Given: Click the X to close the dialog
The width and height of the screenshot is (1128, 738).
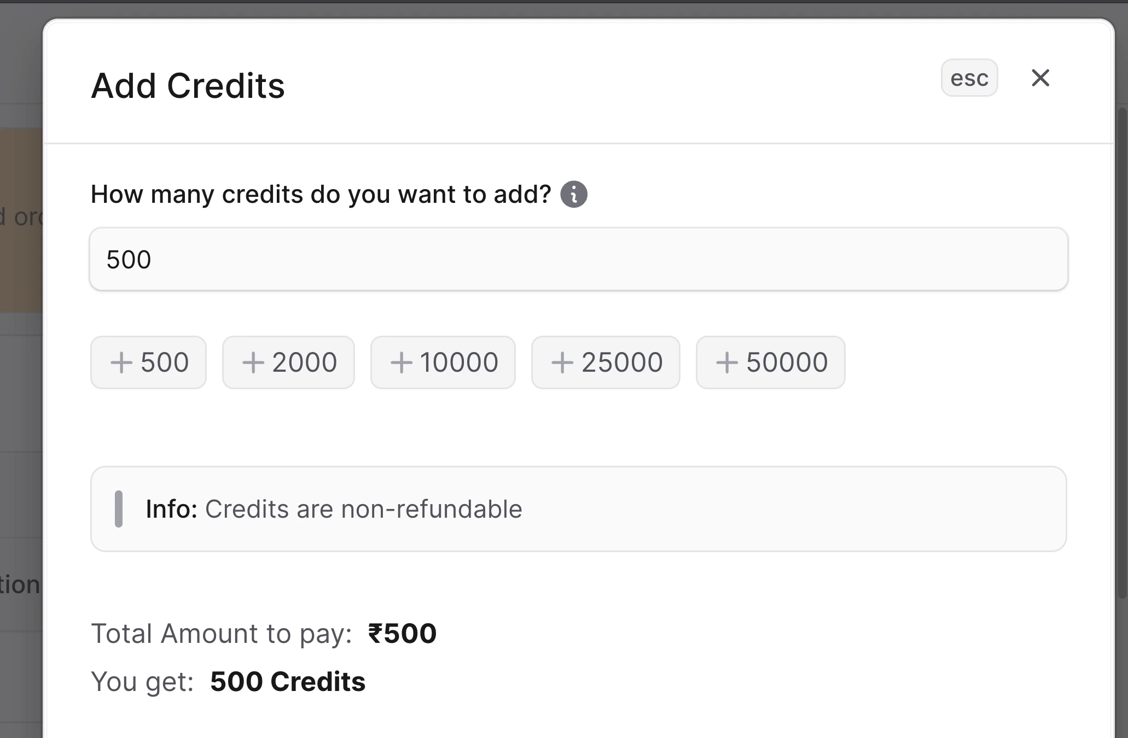Looking at the screenshot, I should 1040,78.
